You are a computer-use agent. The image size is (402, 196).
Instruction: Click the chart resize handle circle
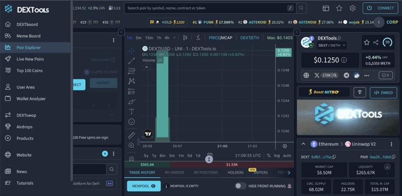[x=209, y=159]
